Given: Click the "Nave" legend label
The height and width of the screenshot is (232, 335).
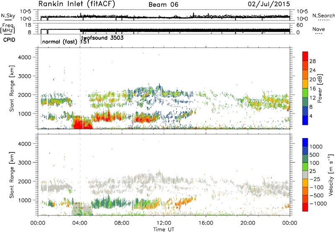Looking at the screenshot, I should pyautogui.click(x=319, y=29).
